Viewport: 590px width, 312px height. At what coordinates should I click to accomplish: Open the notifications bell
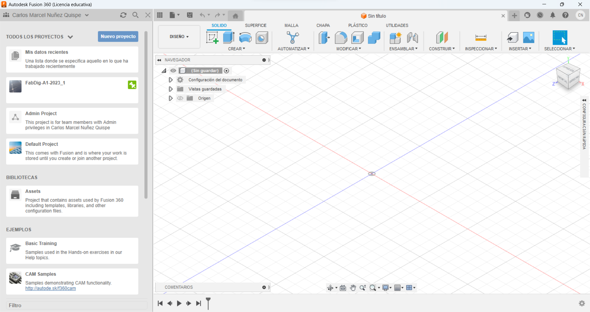553,15
